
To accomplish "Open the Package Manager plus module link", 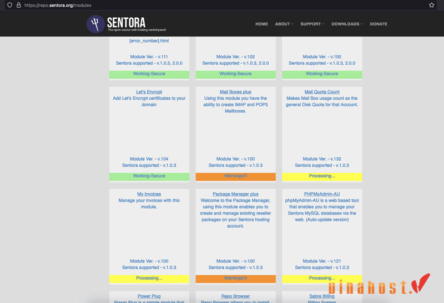I will [235, 194].
